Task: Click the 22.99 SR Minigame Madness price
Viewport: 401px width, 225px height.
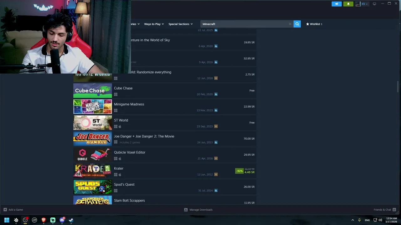Action: coord(249,107)
